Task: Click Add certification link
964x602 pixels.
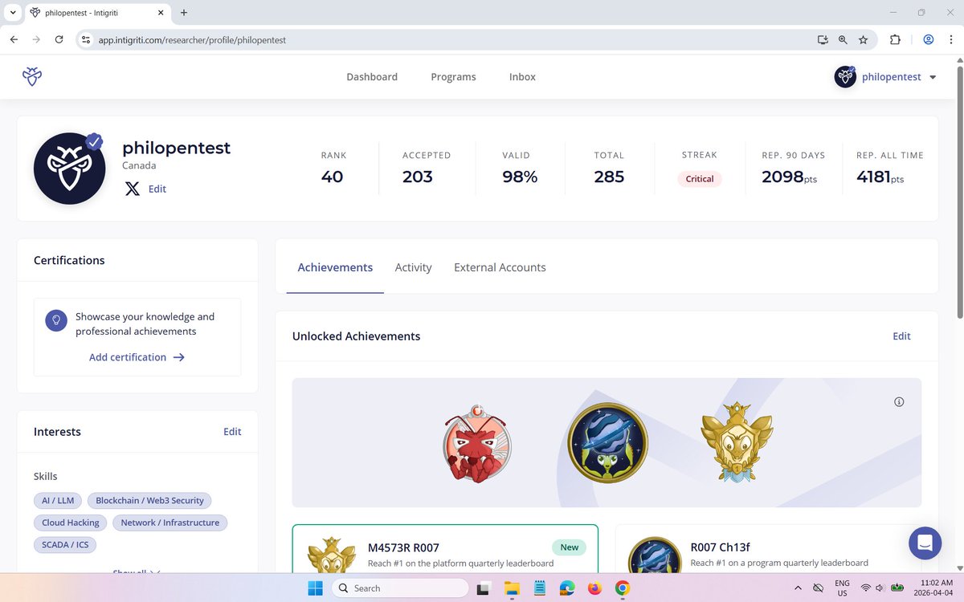Action: (137, 357)
